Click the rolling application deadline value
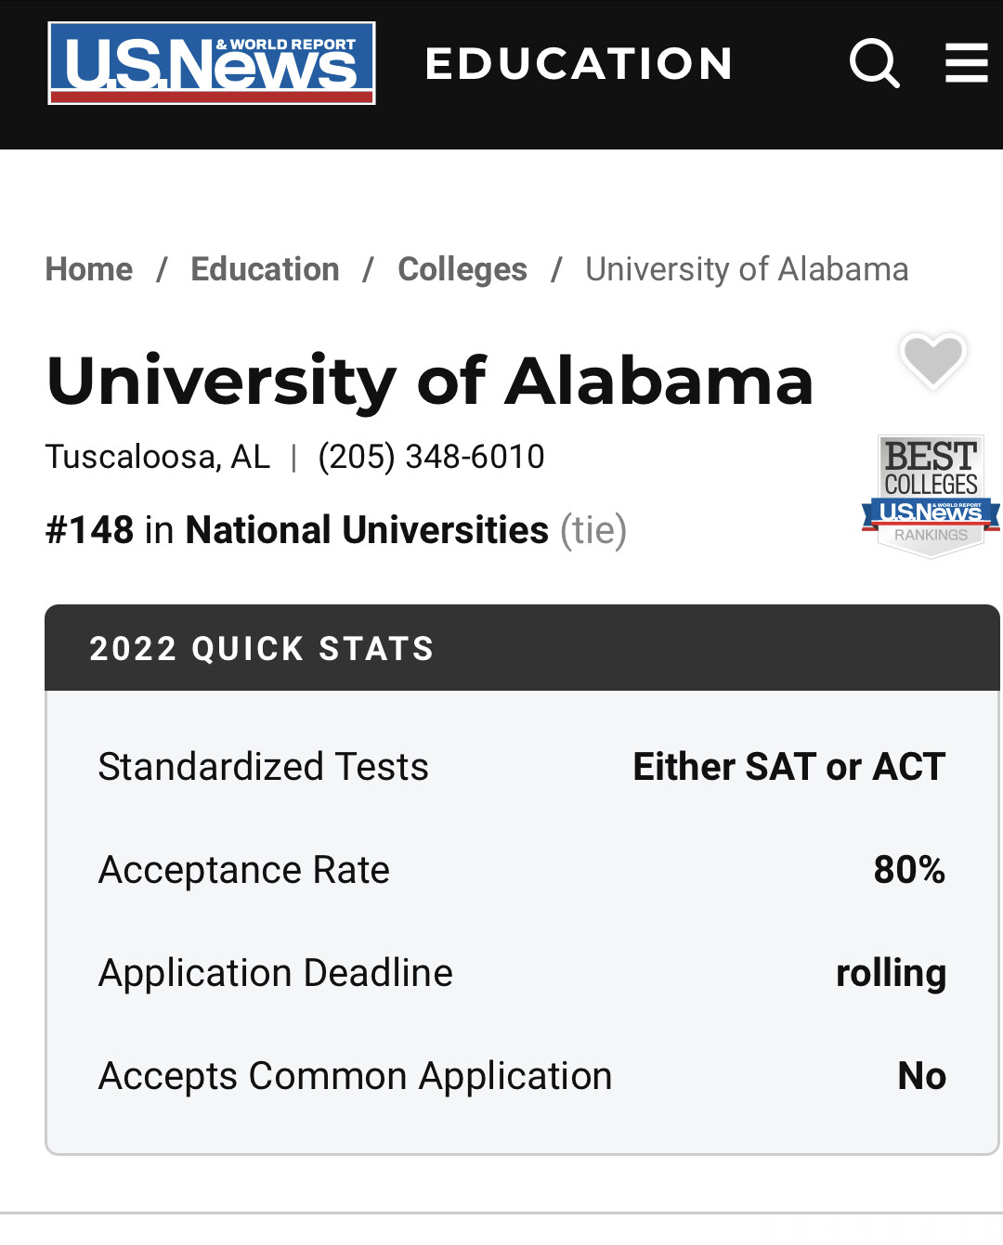Viewport: 1003px width, 1245px height. [x=891, y=973]
